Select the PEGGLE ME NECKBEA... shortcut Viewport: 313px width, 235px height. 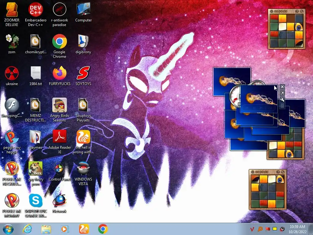(12, 173)
